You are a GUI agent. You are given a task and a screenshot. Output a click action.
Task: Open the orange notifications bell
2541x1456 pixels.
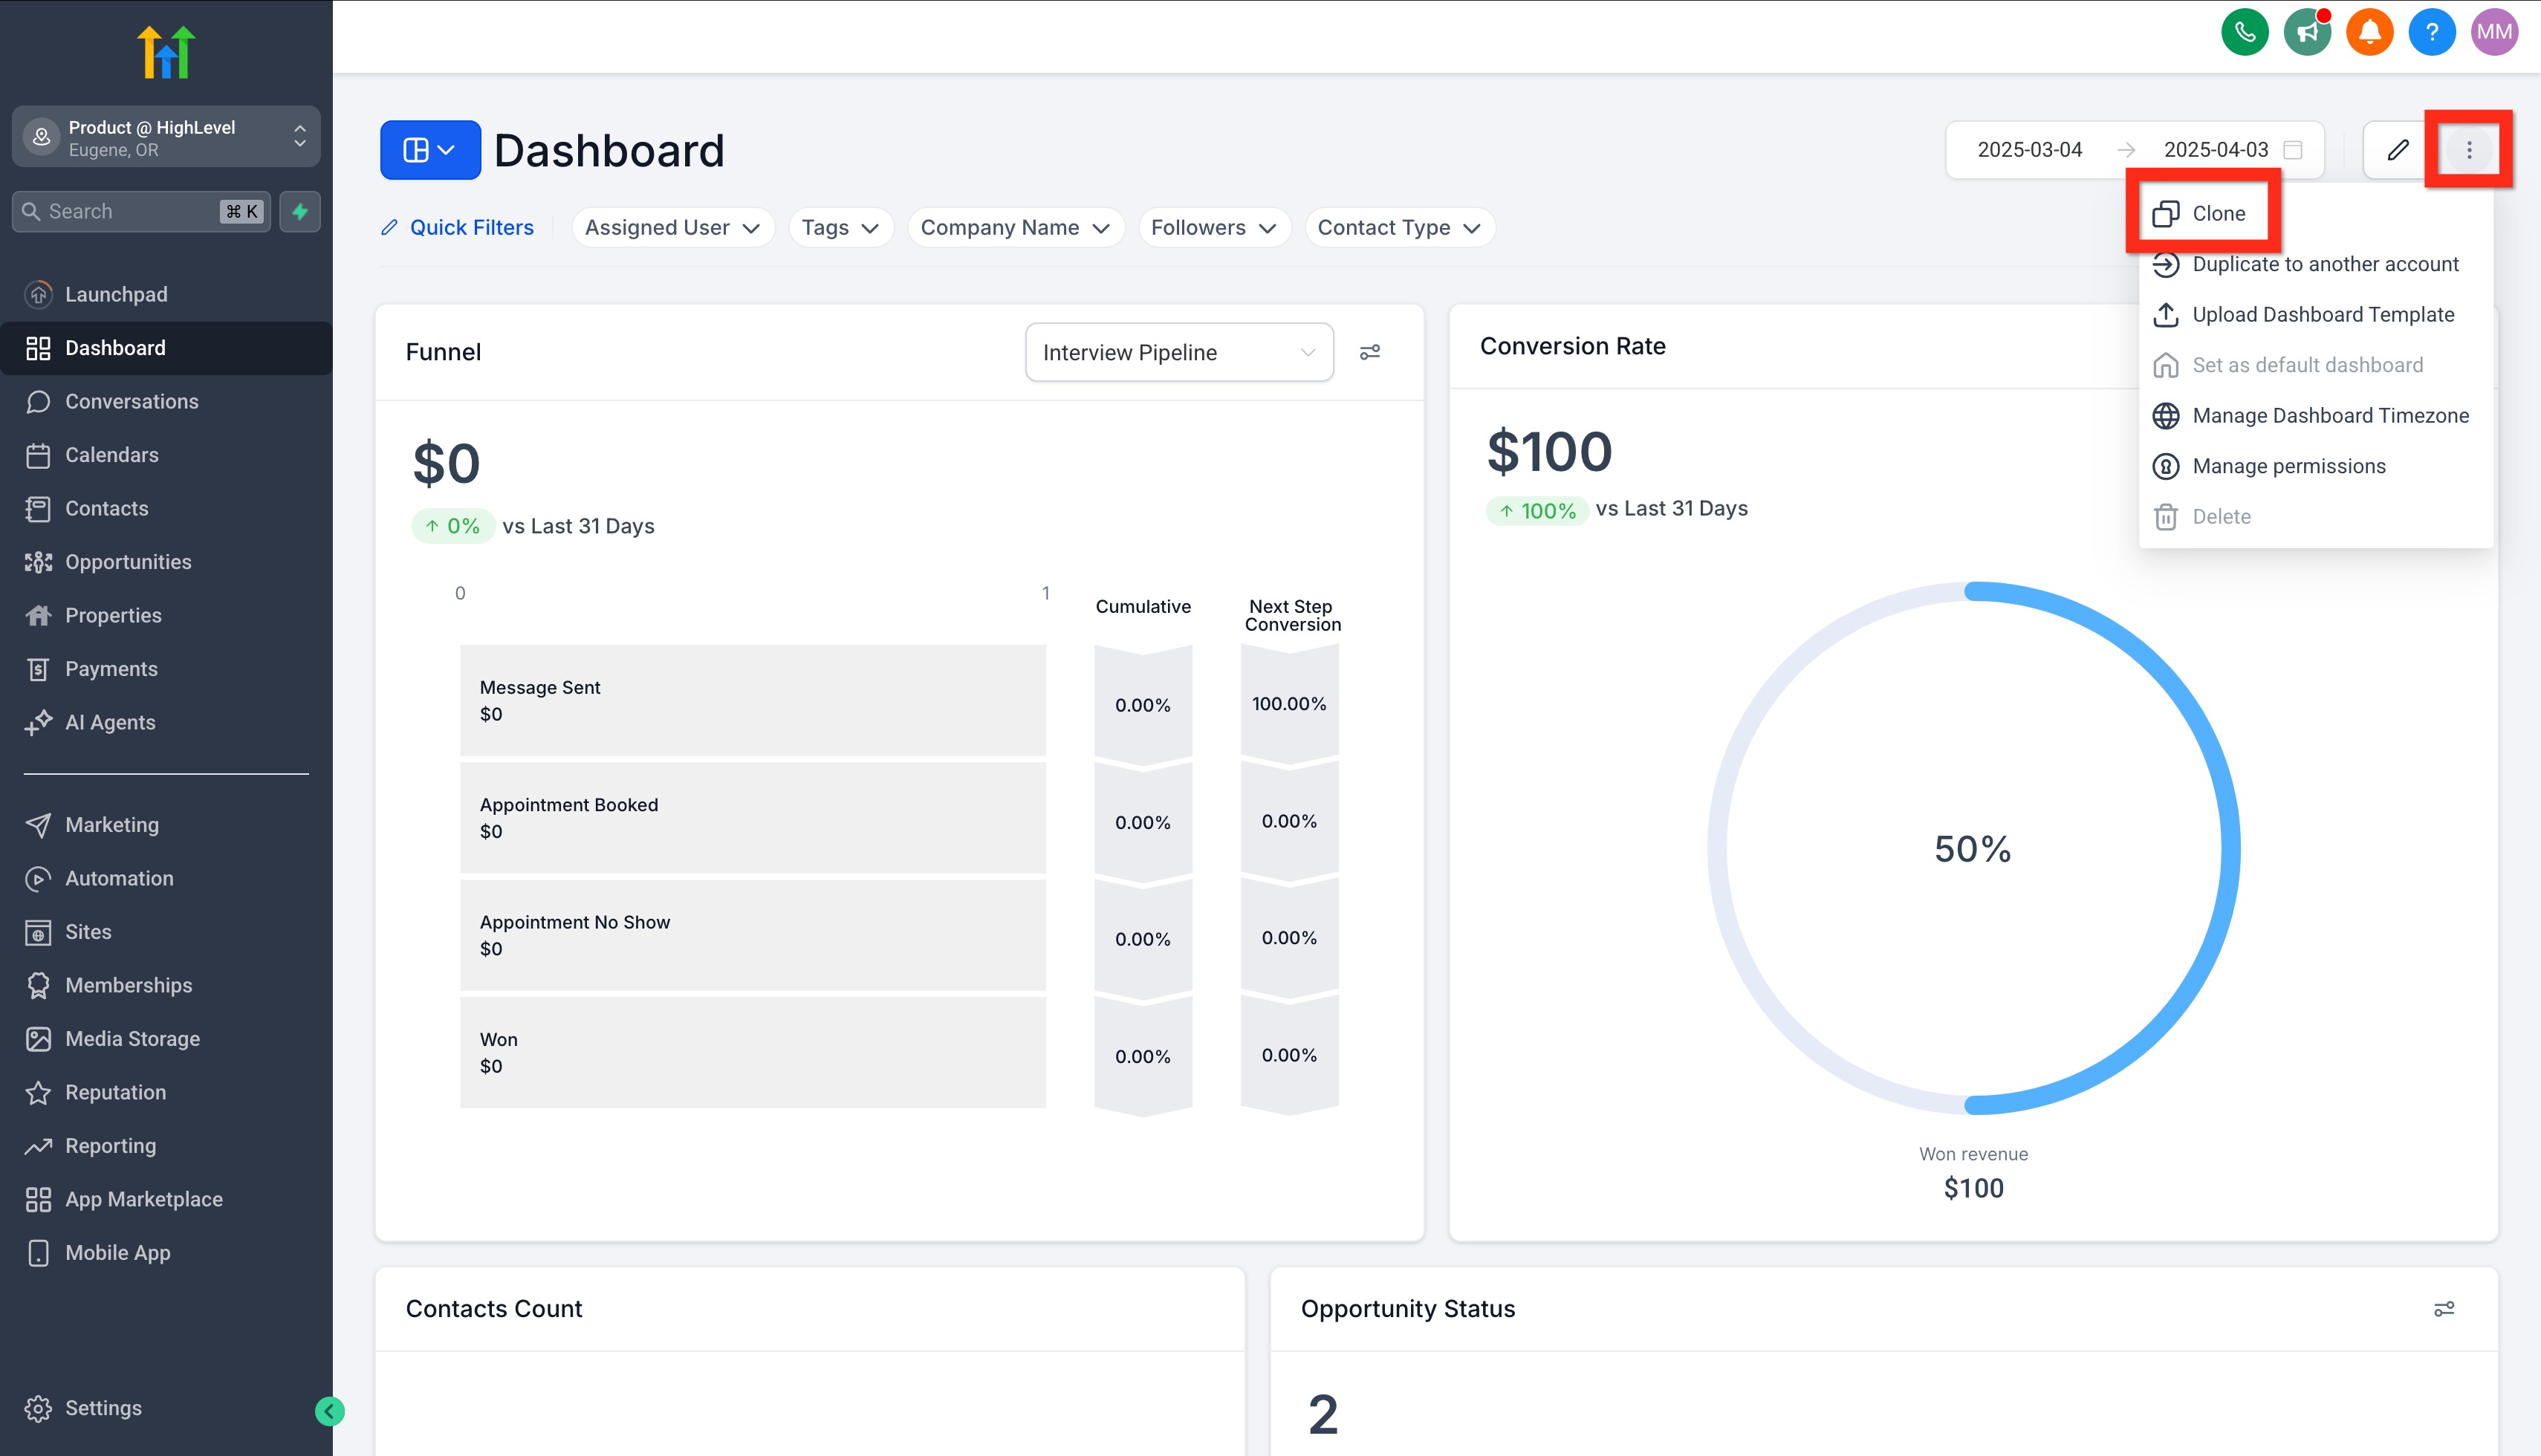pyautogui.click(x=2369, y=32)
